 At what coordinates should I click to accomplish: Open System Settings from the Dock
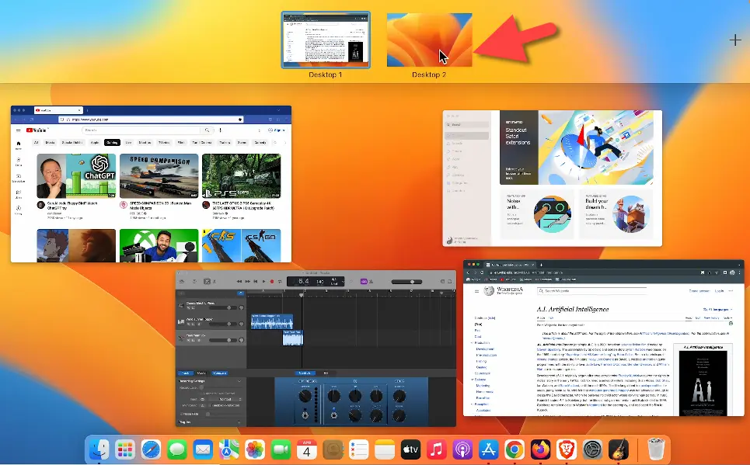(x=593, y=449)
